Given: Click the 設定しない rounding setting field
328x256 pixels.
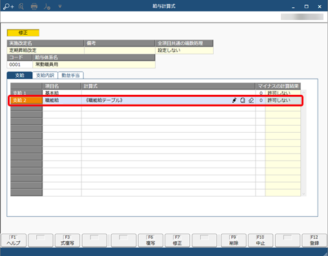Looking at the screenshot, I should click(x=184, y=50).
